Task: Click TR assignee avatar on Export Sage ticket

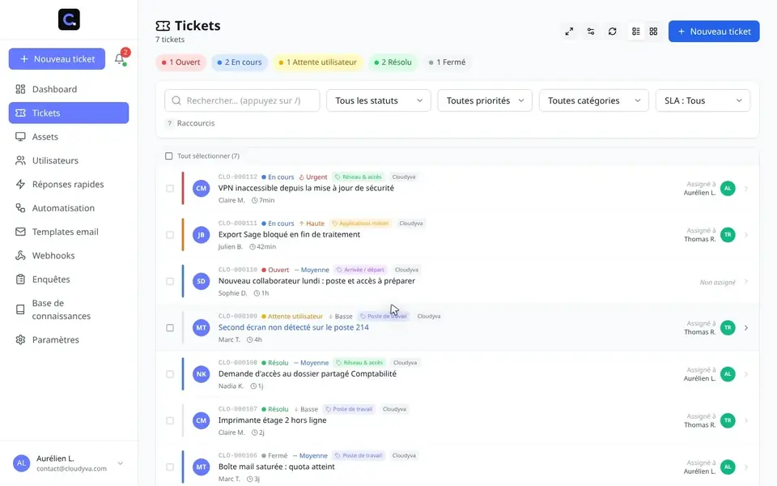Action: click(x=728, y=235)
